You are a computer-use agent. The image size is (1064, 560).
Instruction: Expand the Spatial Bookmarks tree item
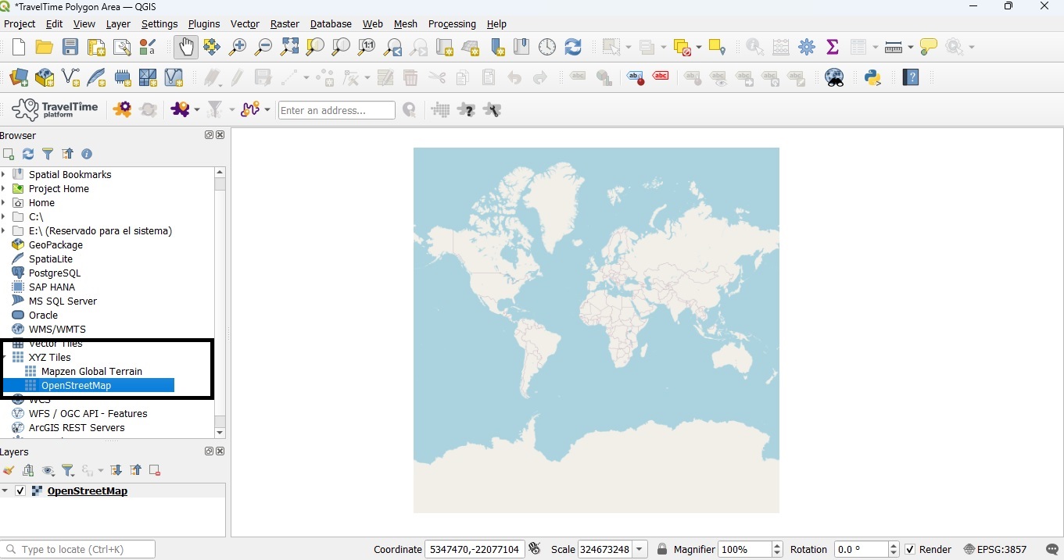tap(4, 175)
